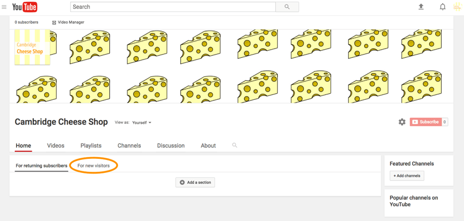Click + Add channels button
Image resolution: width=464 pixels, height=221 pixels.
pyautogui.click(x=407, y=176)
